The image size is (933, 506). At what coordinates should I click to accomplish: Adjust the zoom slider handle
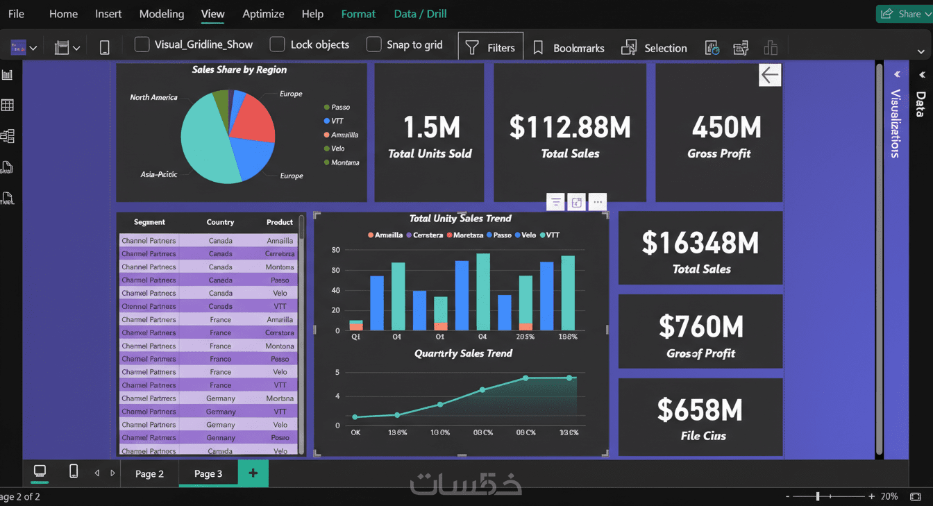(x=818, y=496)
